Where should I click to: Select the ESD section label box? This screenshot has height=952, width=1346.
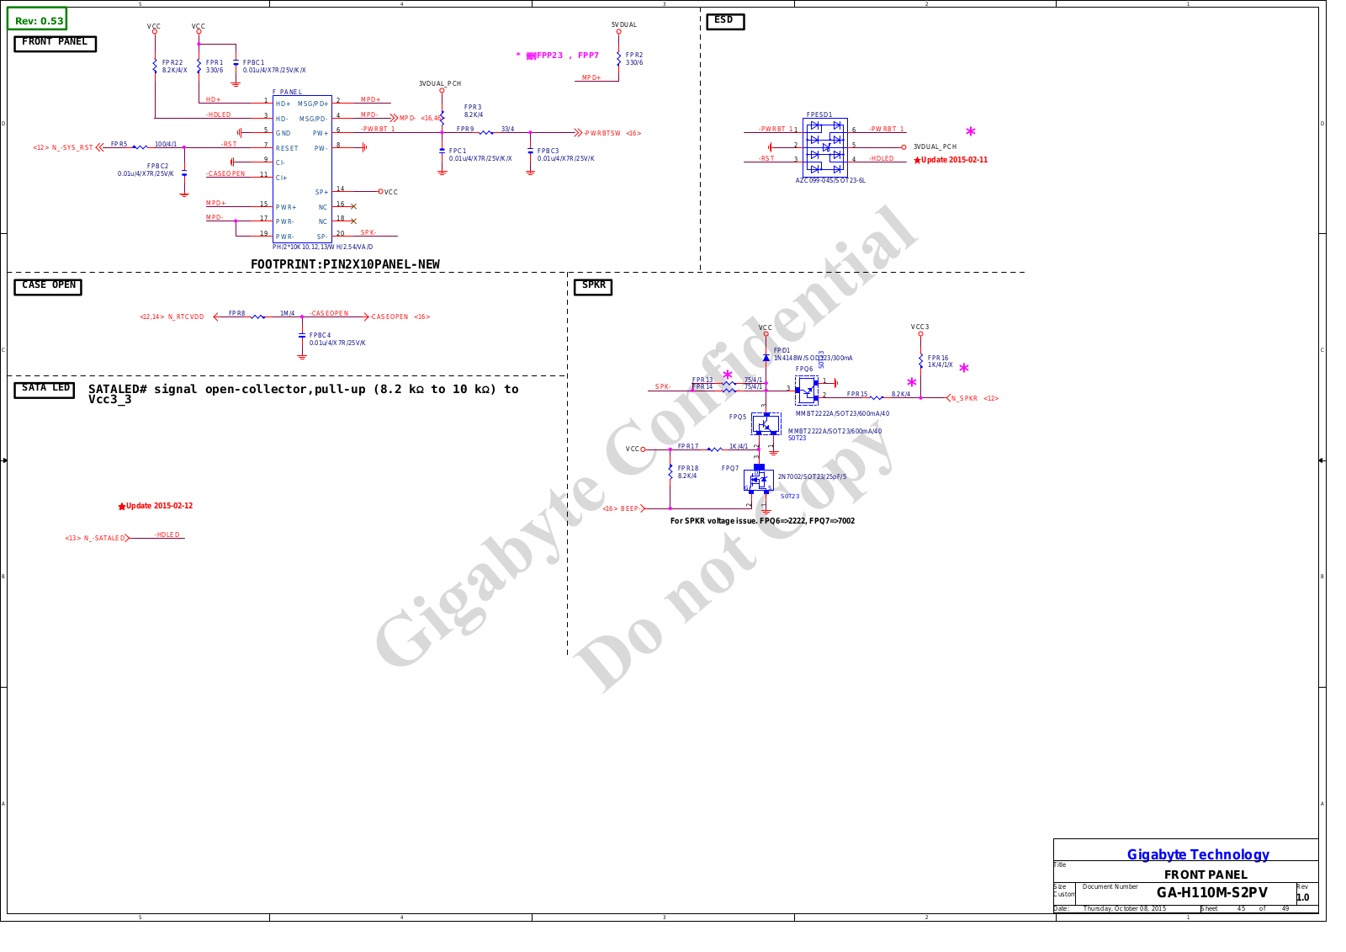tap(725, 21)
